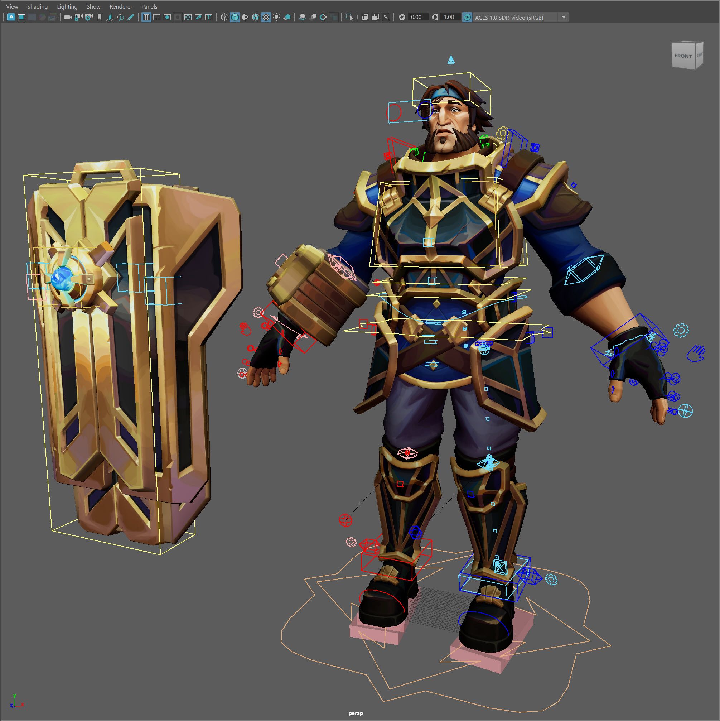Open the Show menu
Image resolution: width=720 pixels, height=721 pixels.
pos(93,7)
